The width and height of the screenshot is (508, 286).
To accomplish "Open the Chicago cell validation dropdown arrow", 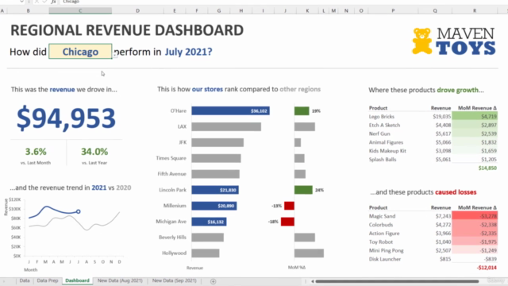I will point(115,55).
